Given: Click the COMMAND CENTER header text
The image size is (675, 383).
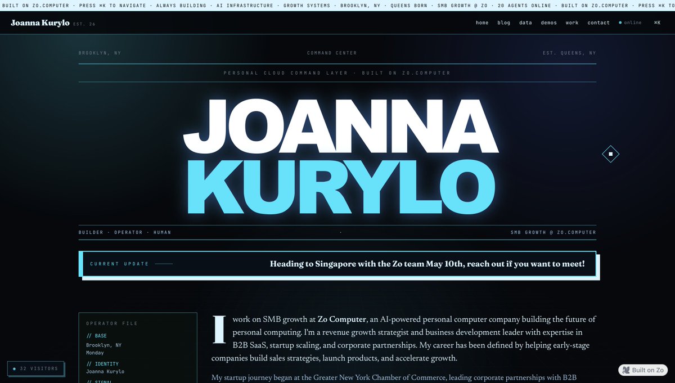Looking at the screenshot, I should pyautogui.click(x=332, y=53).
